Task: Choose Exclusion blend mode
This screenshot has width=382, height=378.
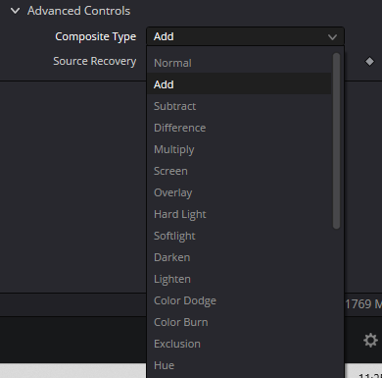Action: 239,344
